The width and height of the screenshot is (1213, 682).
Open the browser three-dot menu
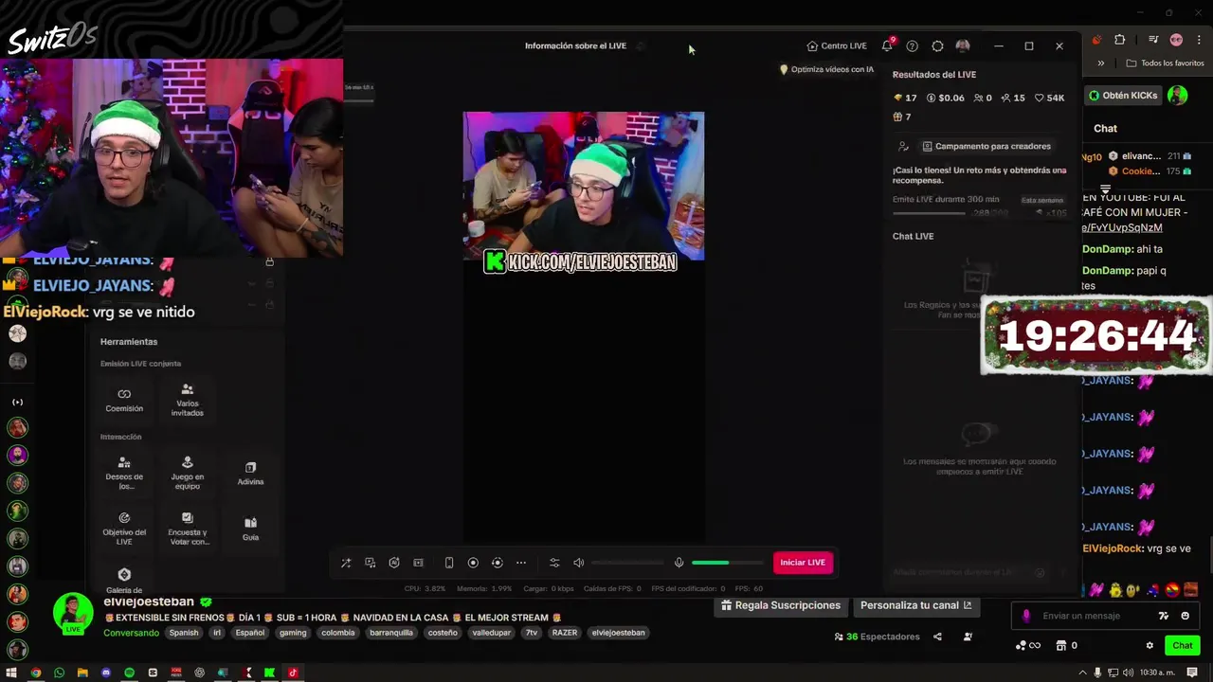point(1198,40)
